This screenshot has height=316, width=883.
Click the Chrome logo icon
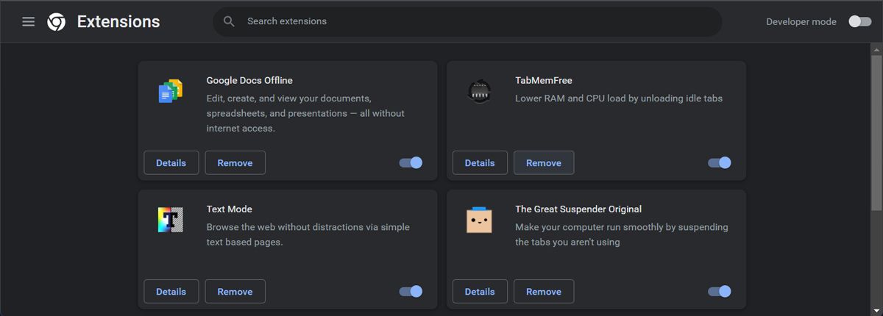coord(56,22)
